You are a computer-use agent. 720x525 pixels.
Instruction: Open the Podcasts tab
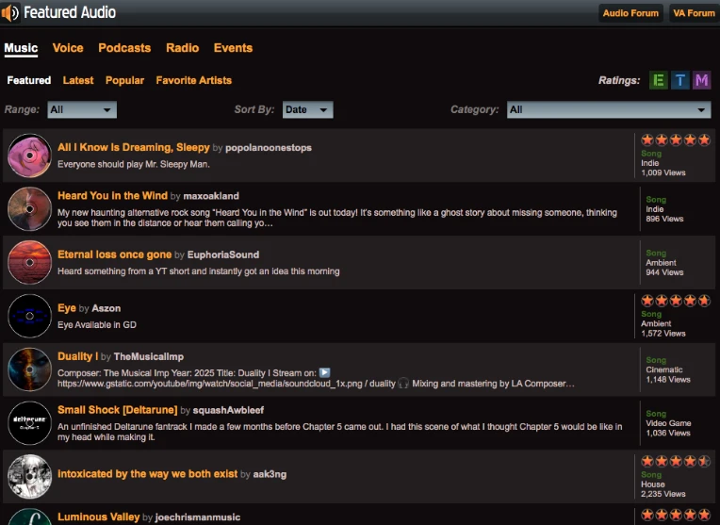tap(124, 48)
